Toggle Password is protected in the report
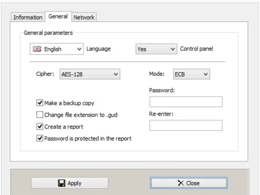The width and height of the screenshot is (260, 195). tap(40, 138)
